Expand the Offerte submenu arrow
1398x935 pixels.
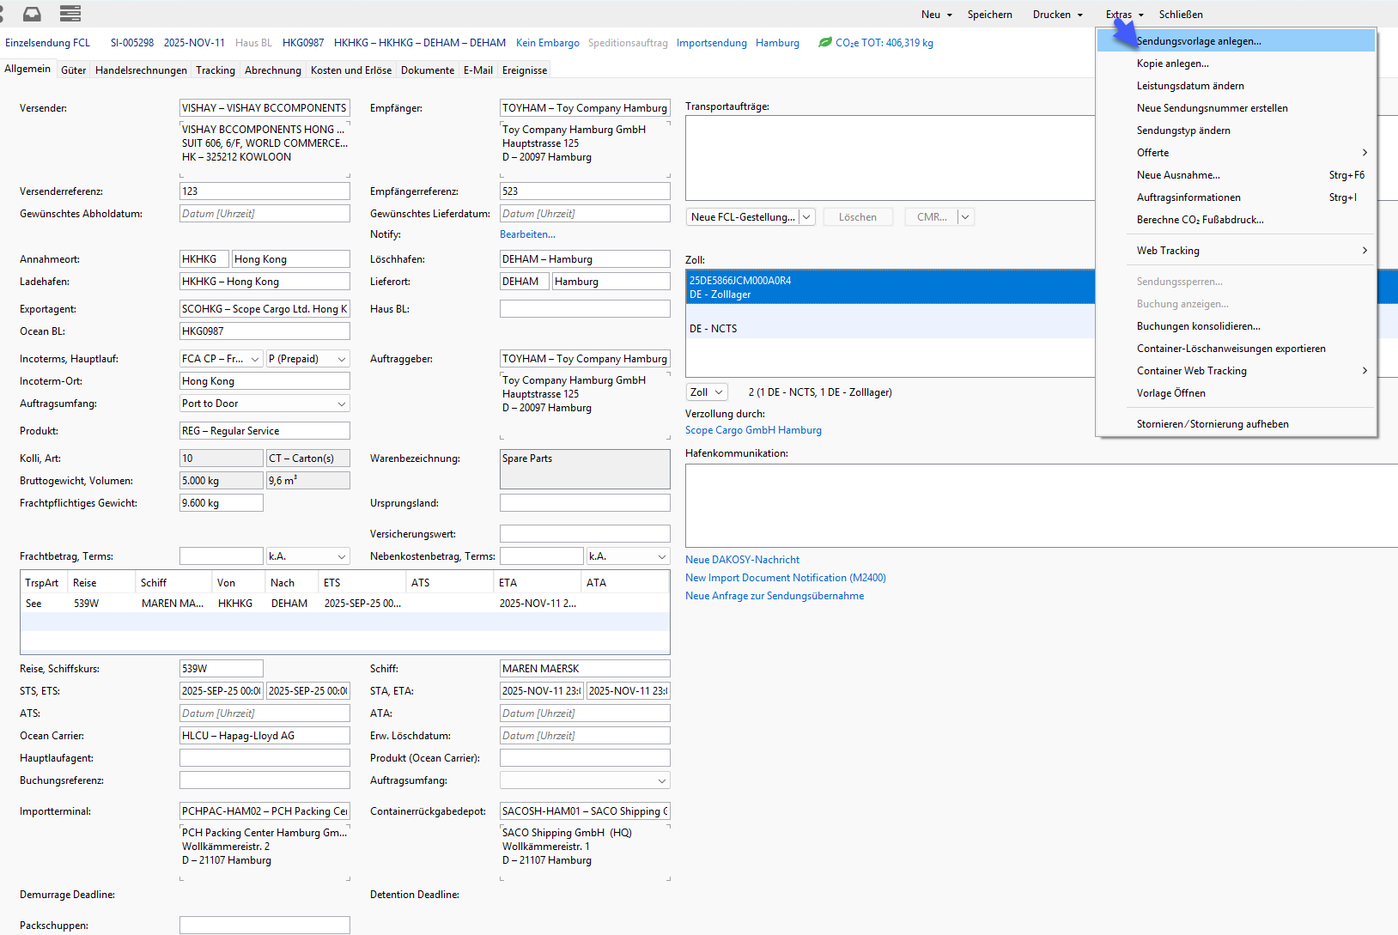click(x=1364, y=153)
